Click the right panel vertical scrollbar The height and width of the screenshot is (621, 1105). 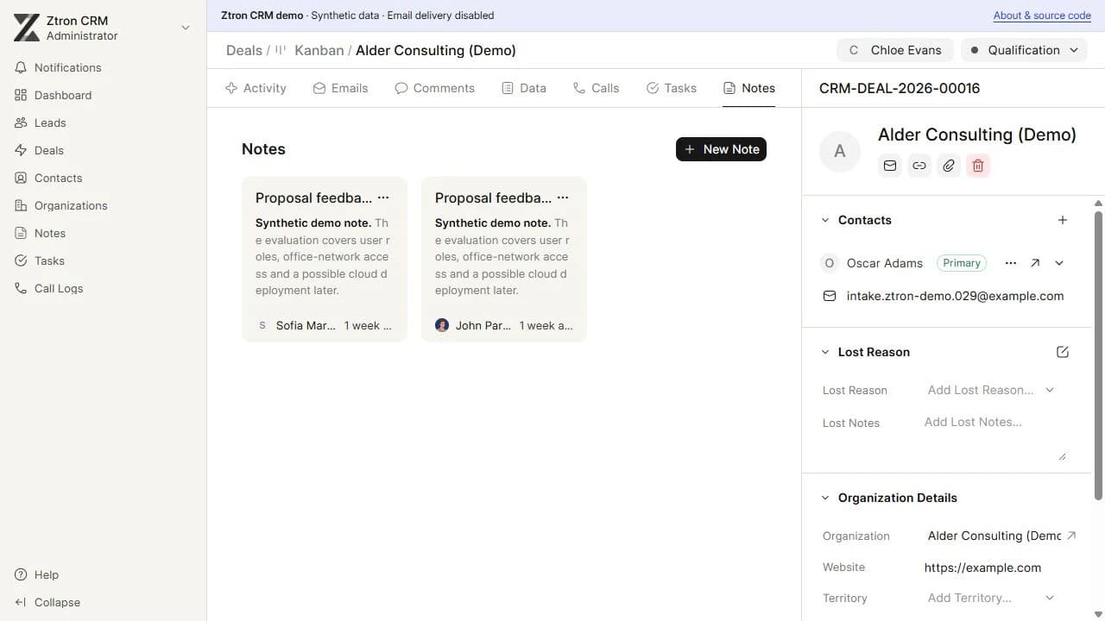[x=1099, y=354]
